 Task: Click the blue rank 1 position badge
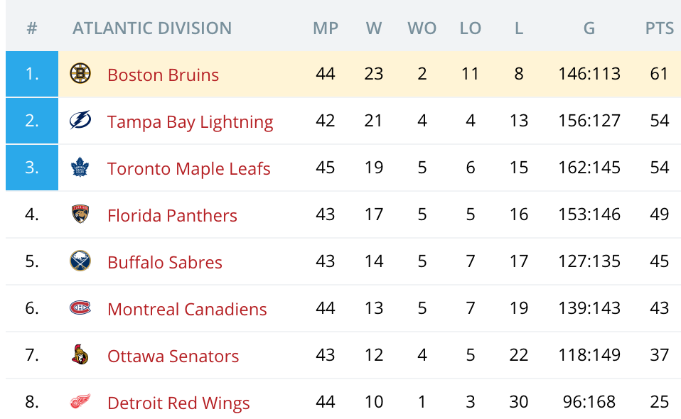32,74
